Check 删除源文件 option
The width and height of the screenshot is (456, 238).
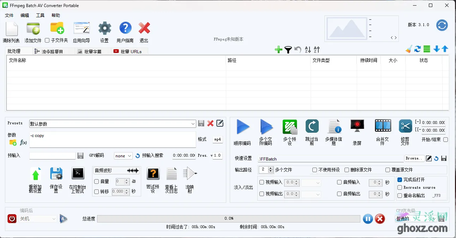coord(347,170)
